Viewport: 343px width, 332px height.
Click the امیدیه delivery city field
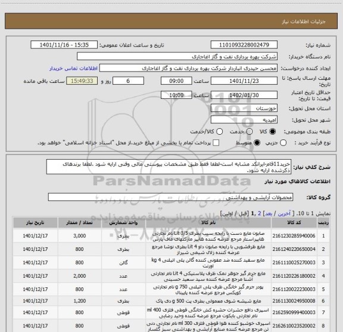point(244,120)
